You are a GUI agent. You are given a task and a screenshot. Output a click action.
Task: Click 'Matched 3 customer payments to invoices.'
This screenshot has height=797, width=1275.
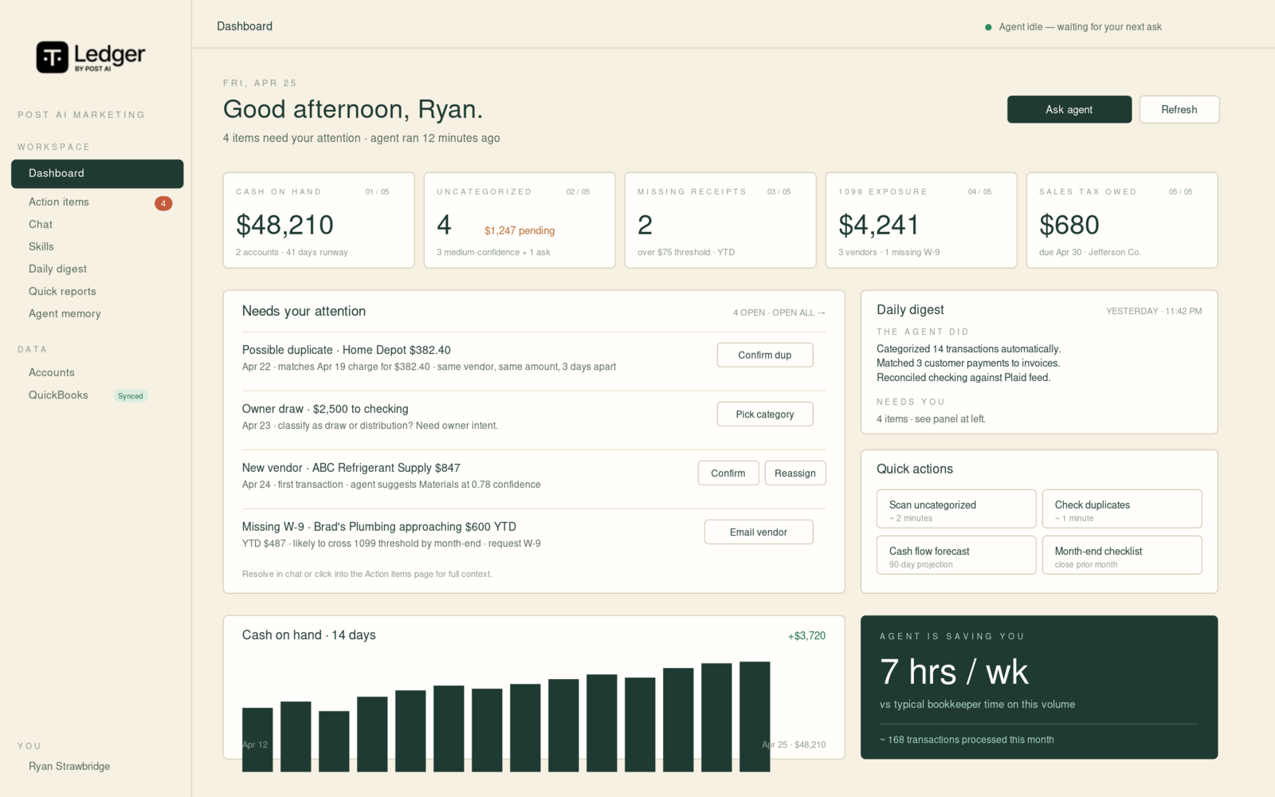(x=968, y=363)
